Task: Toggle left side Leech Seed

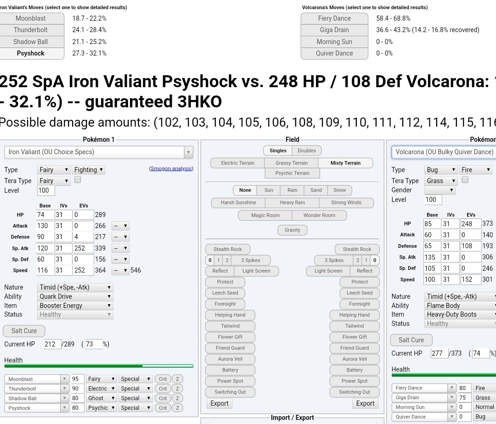Action: (x=225, y=293)
